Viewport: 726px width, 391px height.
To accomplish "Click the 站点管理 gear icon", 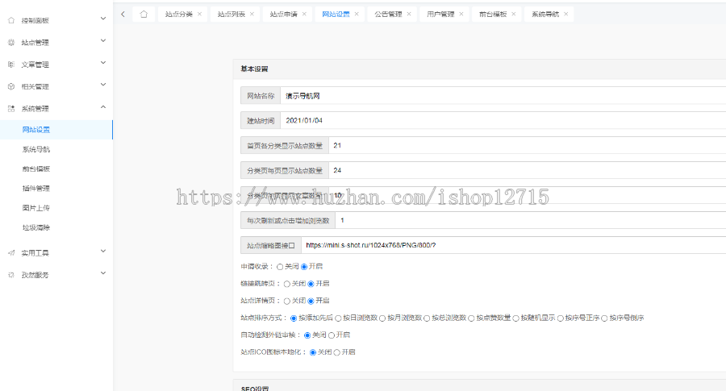I will coord(11,43).
